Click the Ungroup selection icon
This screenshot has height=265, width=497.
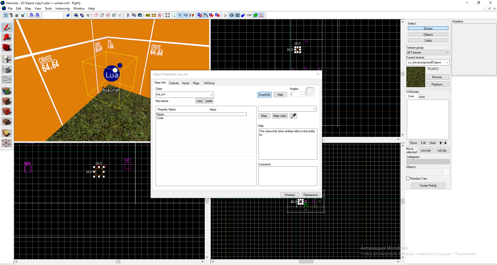82,15
